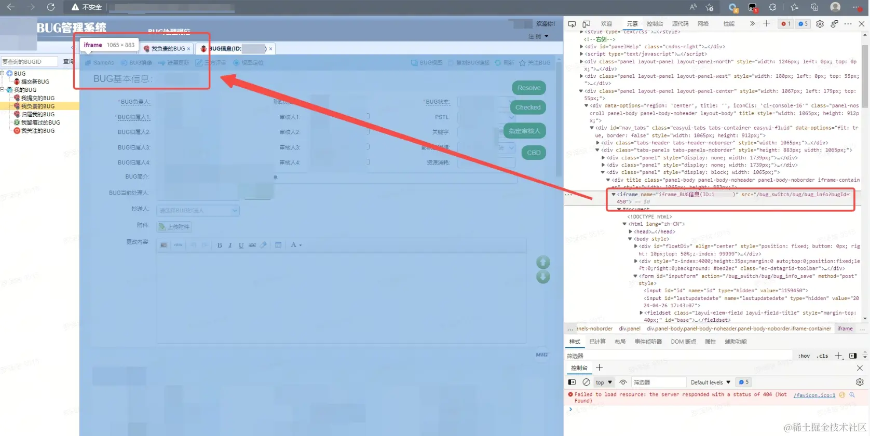Switch to 控制台 tab in top toolbar
870x436 pixels.
point(655,24)
